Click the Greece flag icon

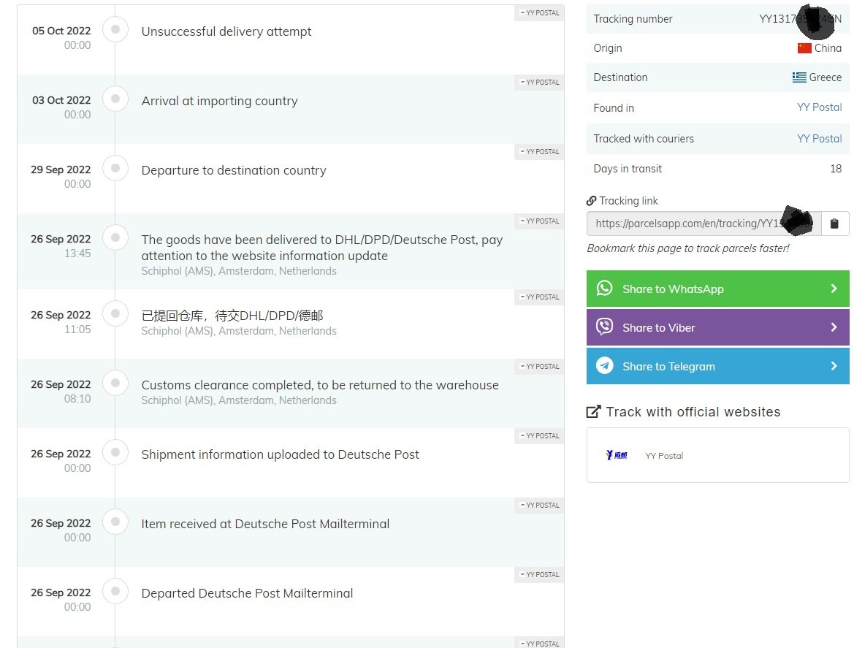[799, 77]
